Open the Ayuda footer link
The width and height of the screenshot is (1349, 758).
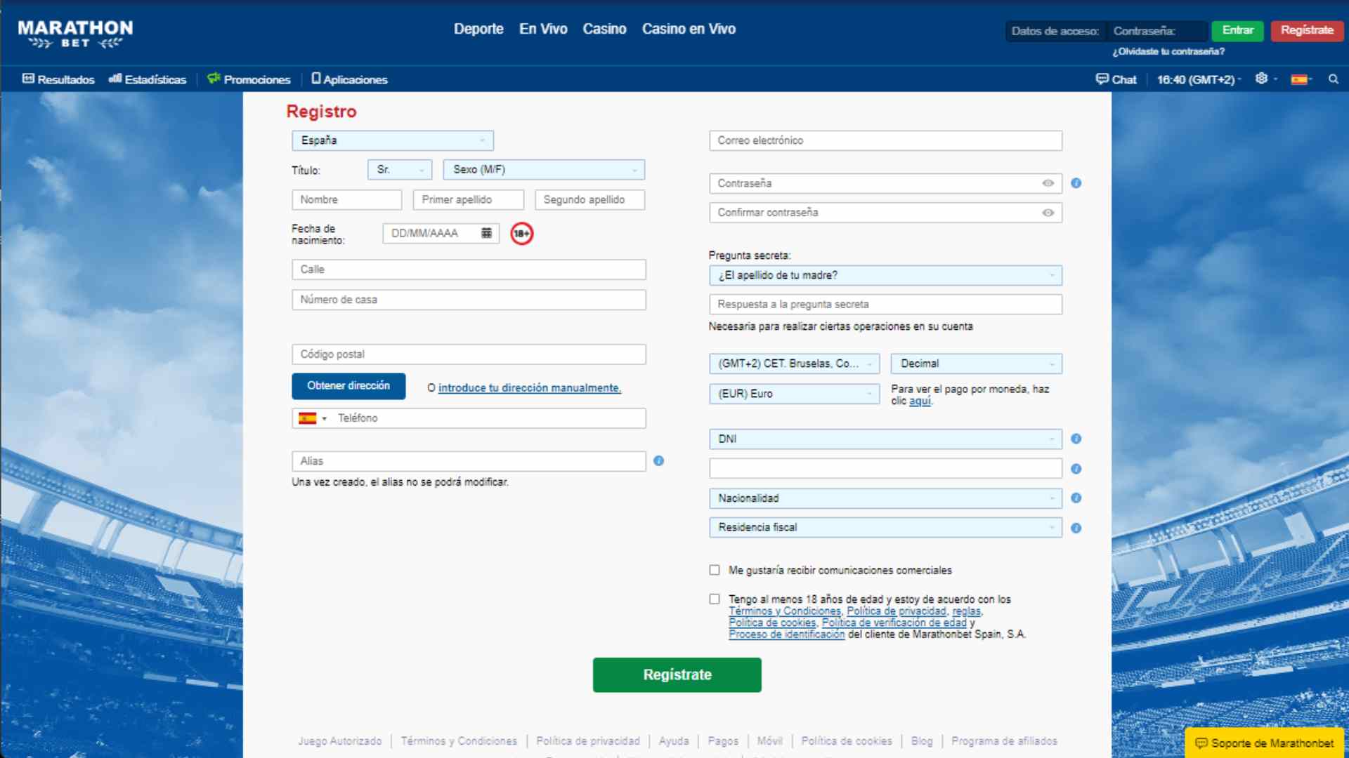(x=674, y=741)
